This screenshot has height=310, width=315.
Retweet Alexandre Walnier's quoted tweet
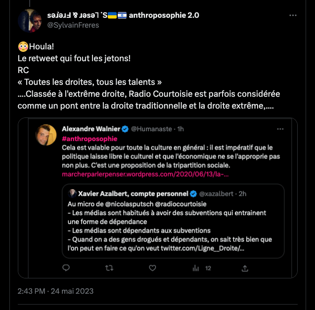point(110,268)
